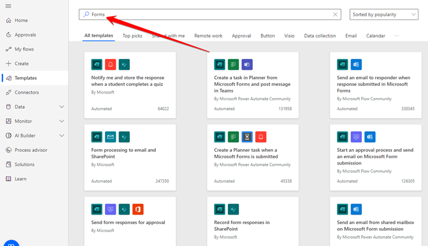
Task: Switch to the Approval tab
Action: 242,36
